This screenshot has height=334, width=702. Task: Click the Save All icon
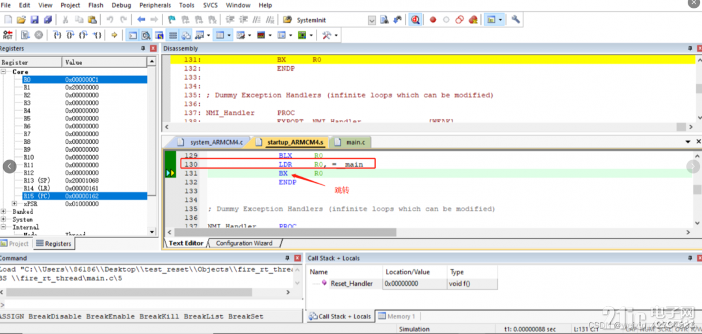click(x=48, y=19)
